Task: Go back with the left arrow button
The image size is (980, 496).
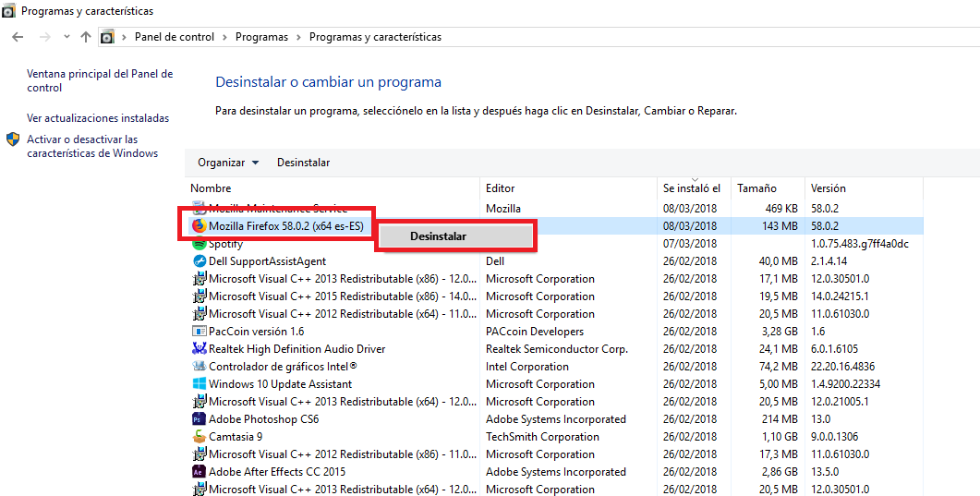Action: 18,37
